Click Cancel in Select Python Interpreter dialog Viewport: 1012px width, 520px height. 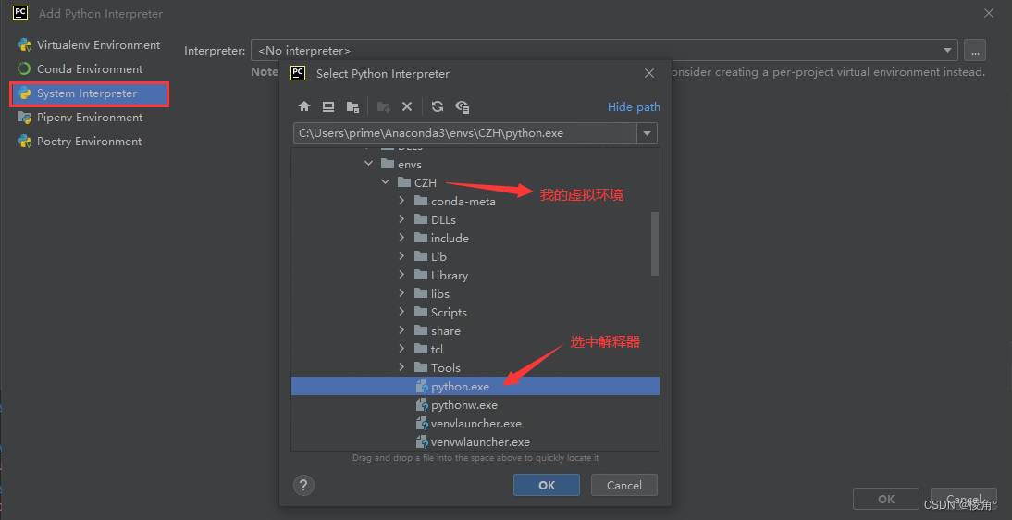[624, 485]
